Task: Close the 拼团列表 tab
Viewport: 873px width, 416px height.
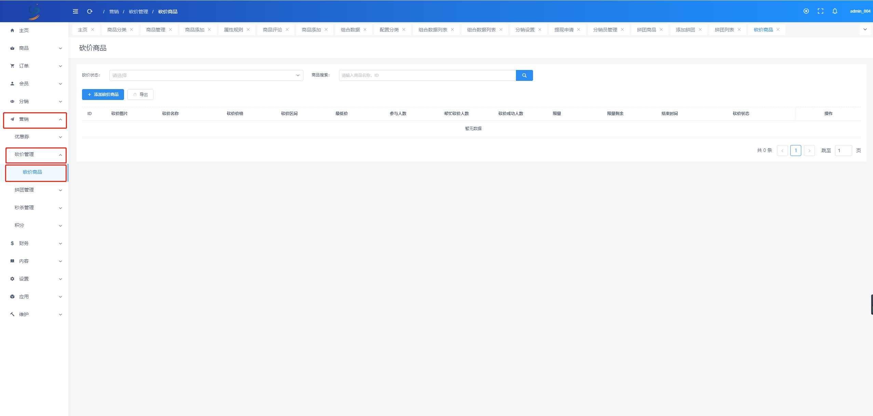Action: click(739, 30)
